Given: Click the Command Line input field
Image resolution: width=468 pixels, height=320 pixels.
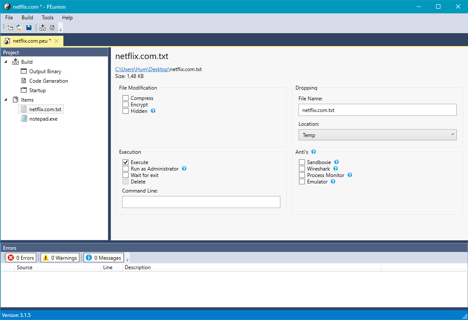Looking at the screenshot, I should tap(201, 202).
